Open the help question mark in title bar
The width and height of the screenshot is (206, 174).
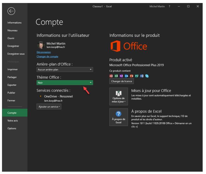(169, 6)
